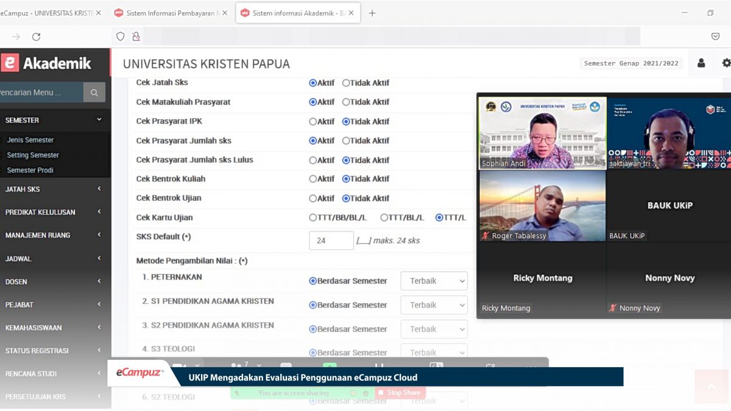Expand the STATUS REGISTRASI sidebar section
Viewport: 731px width, 411px height.
click(x=55, y=351)
